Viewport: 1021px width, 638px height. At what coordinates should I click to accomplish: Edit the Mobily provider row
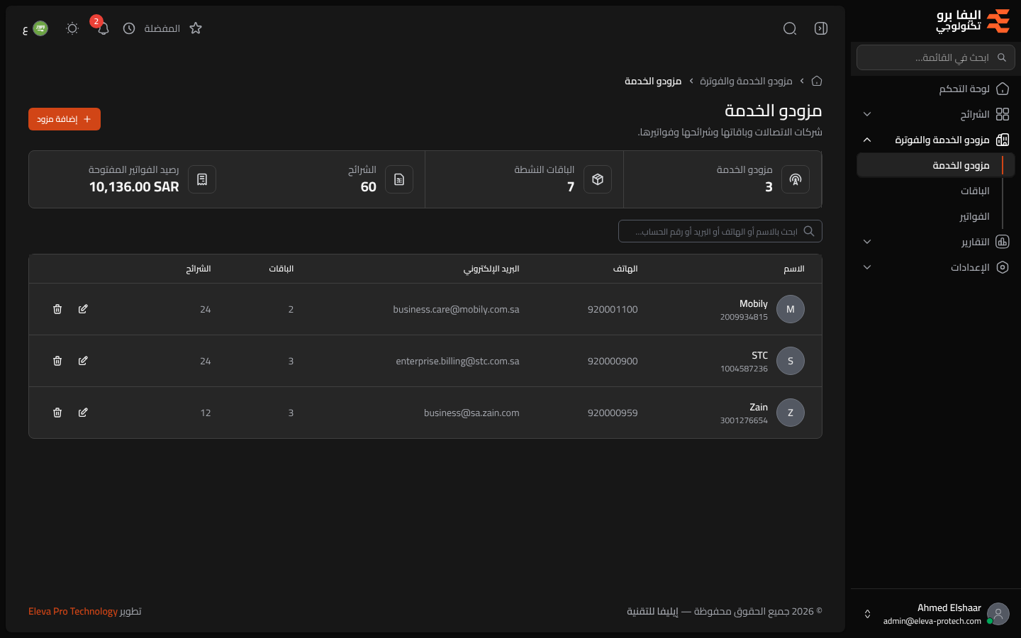[x=83, y=309]
